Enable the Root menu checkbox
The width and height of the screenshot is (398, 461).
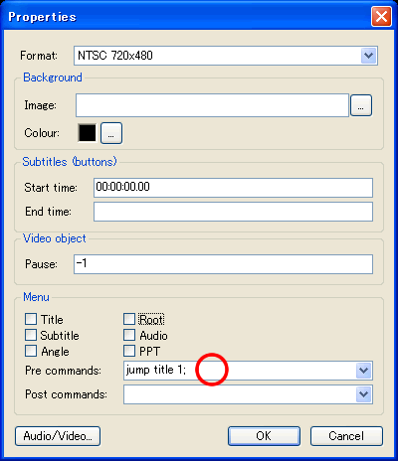pos(129,319)
